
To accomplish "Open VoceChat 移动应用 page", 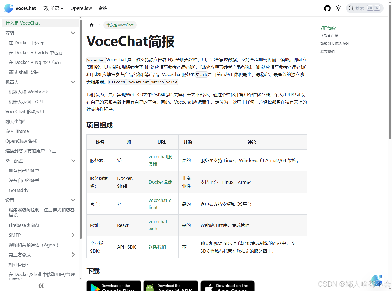I will [x=25, y=111].
